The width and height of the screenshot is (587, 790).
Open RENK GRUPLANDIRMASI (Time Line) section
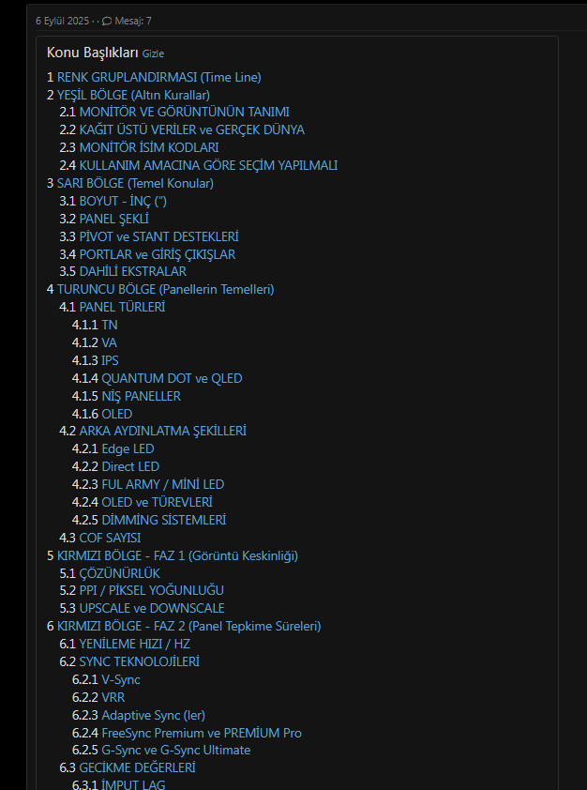point(159,77)
